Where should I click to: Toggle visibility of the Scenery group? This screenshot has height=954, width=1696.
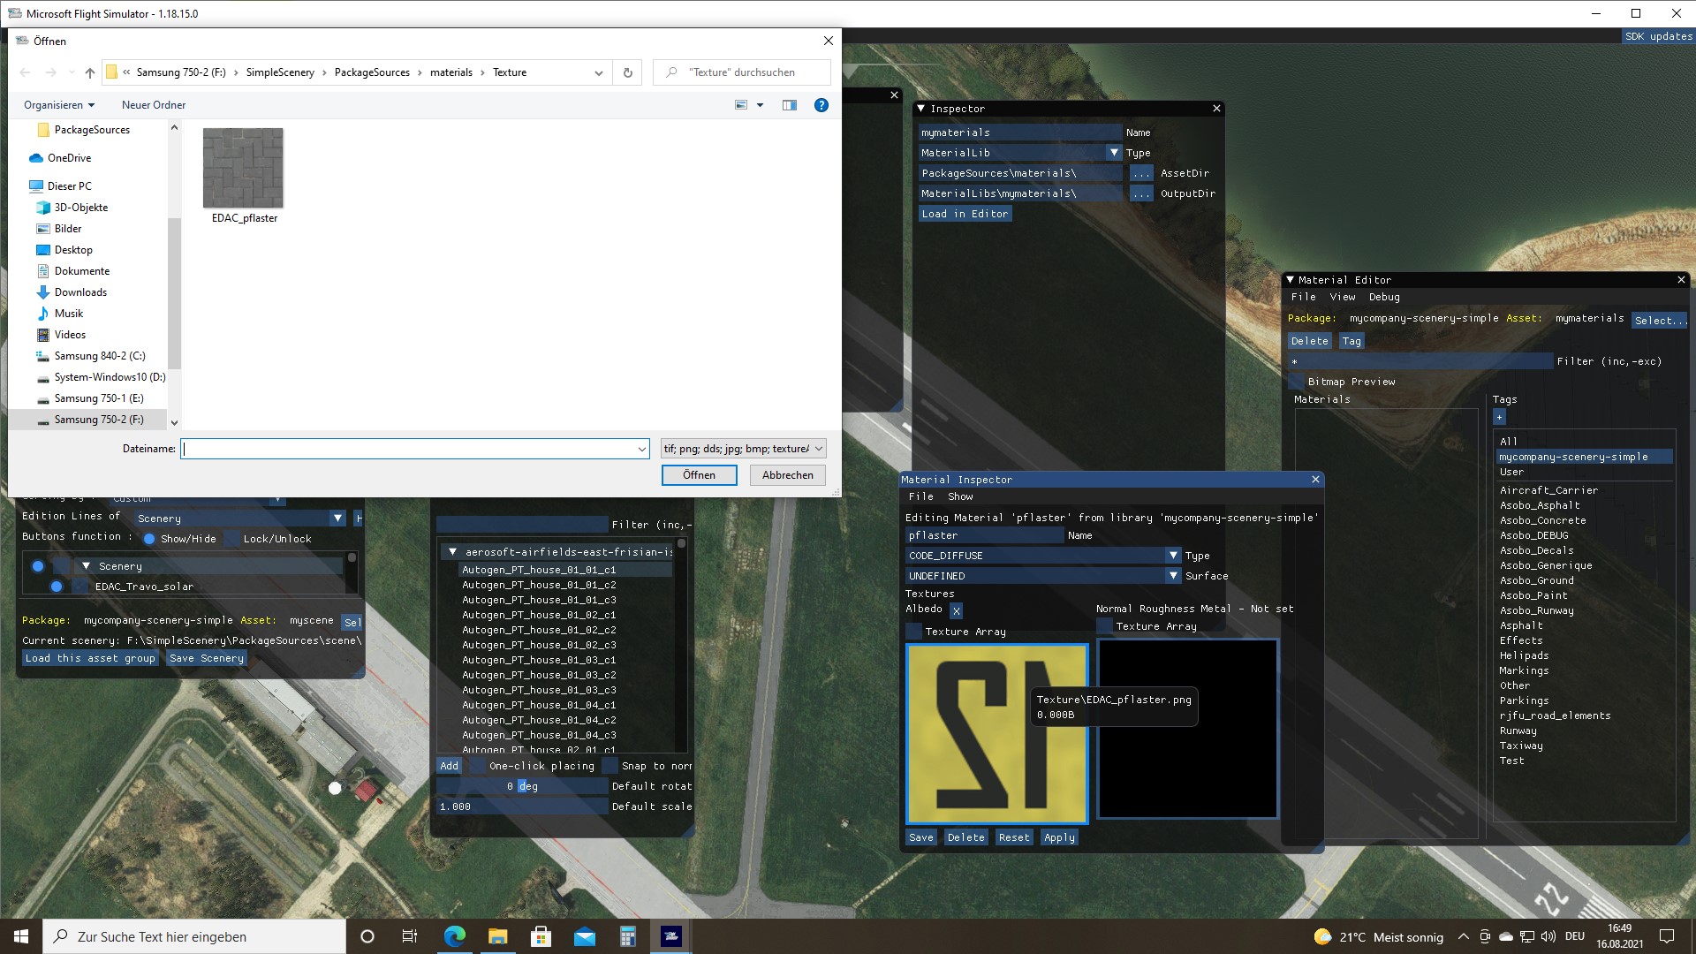click(38, 566)
